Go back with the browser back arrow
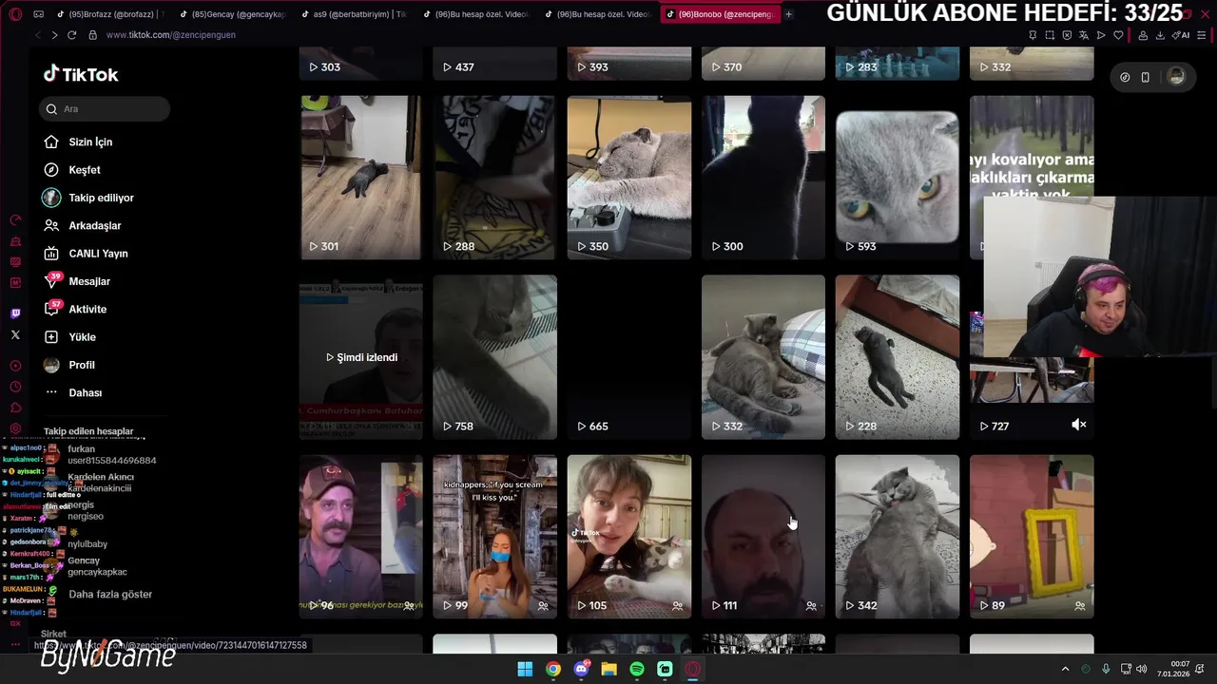 (x=37, y=35)
